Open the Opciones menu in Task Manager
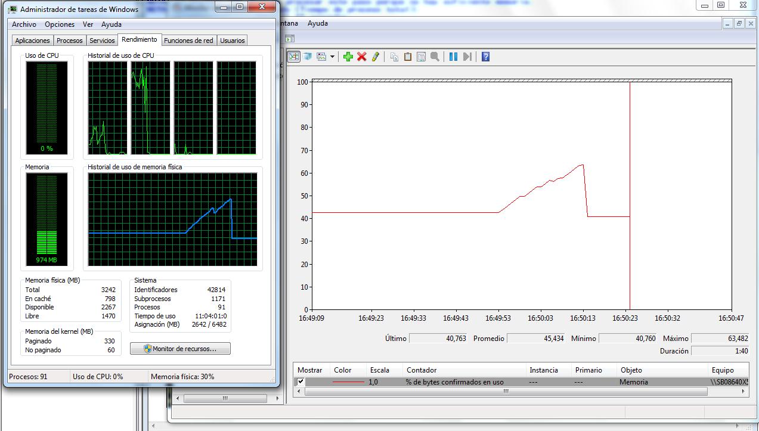 pos(60,24)
